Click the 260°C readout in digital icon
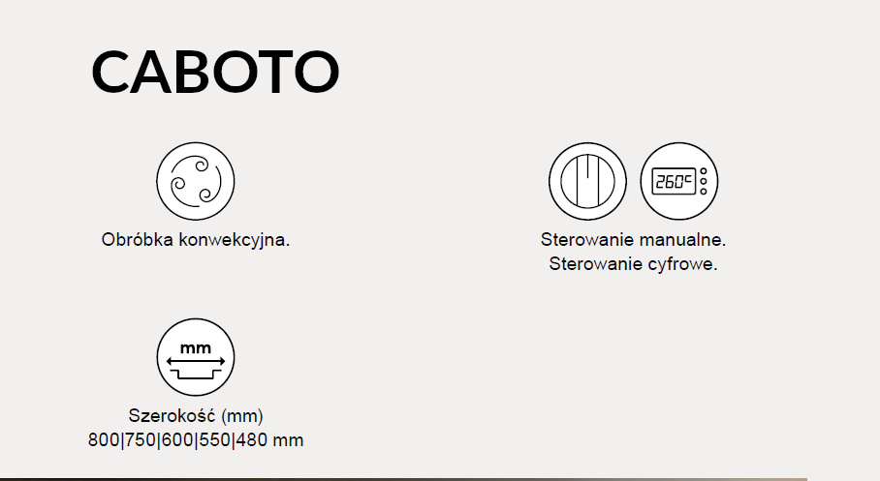880x481 pixels. coord(672,182)
